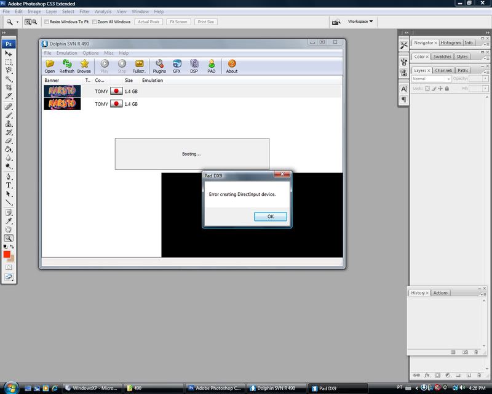Switch to the Histogram tab

pos(451,42)
